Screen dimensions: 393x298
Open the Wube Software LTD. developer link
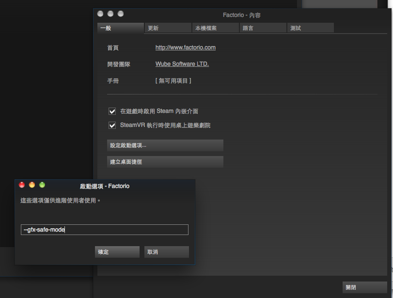click(x=182, y=64)
